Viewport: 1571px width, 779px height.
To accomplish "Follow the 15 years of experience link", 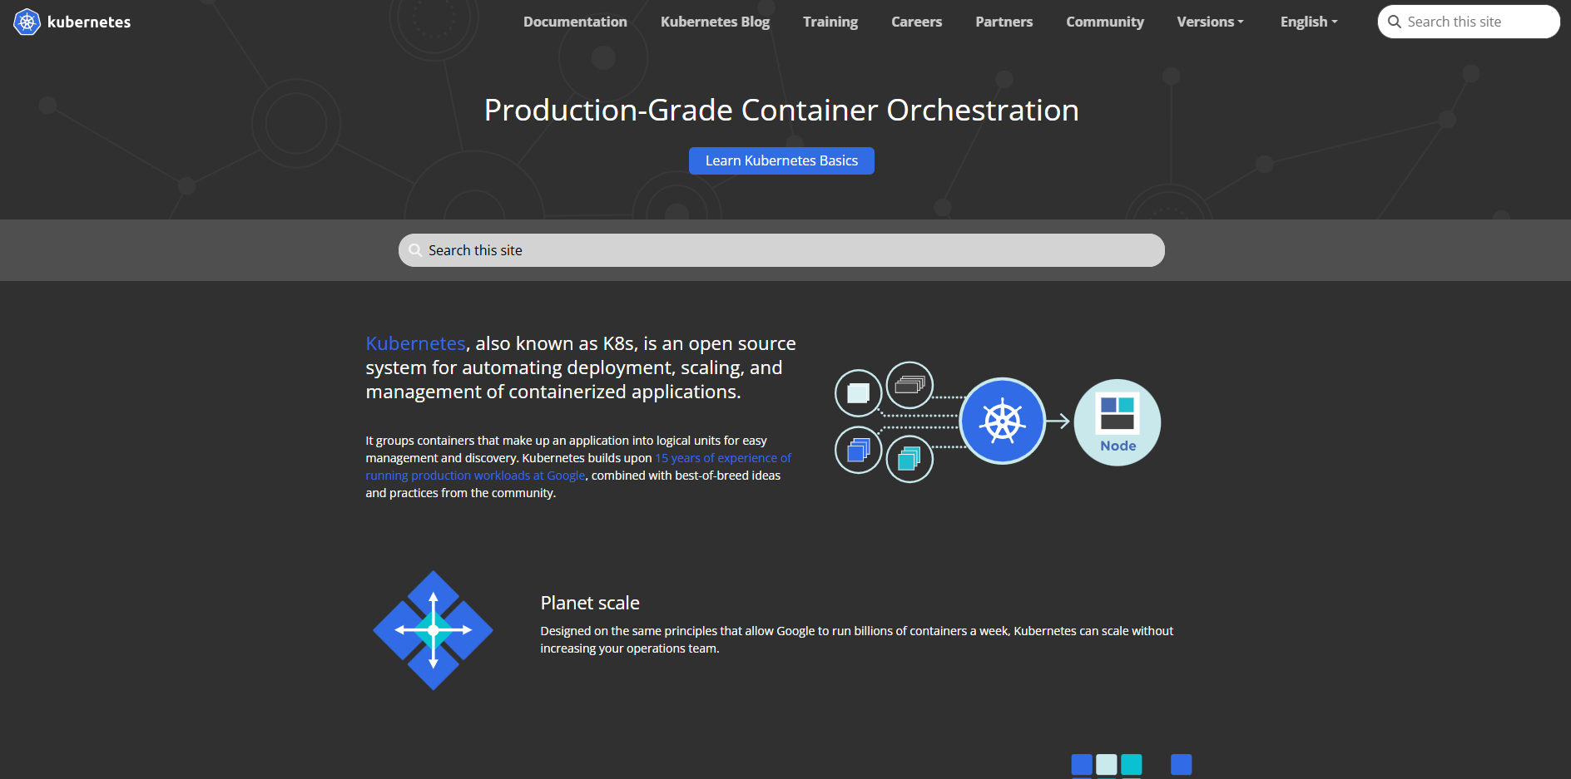I will (723, 457).
